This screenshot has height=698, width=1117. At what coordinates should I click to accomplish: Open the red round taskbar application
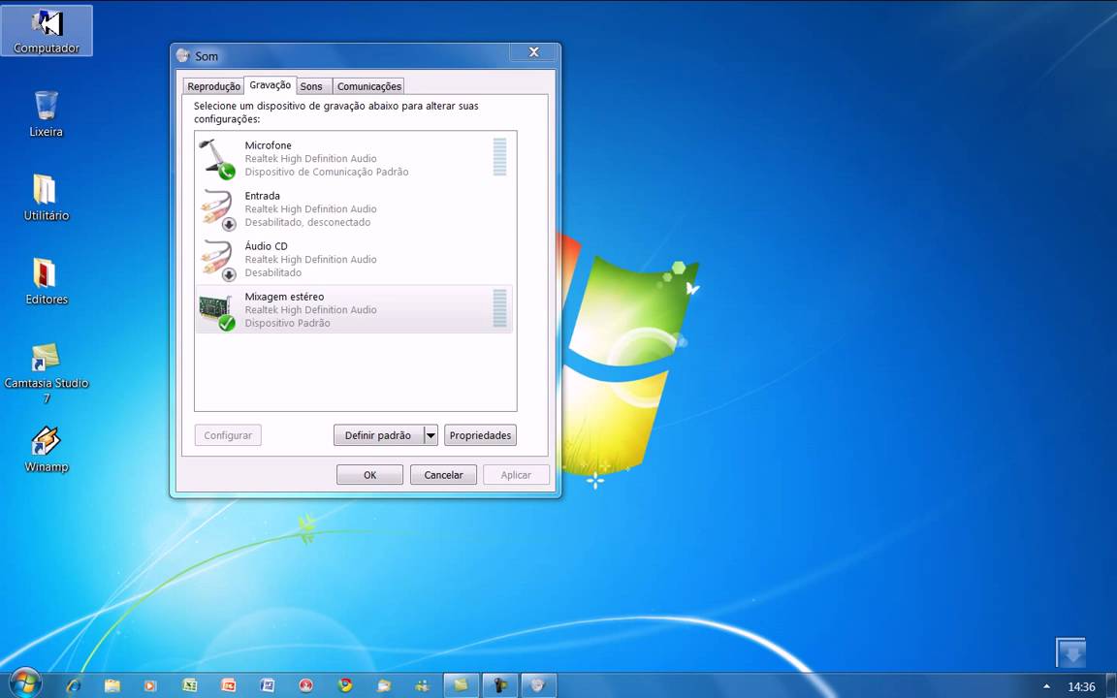[306, 685]
